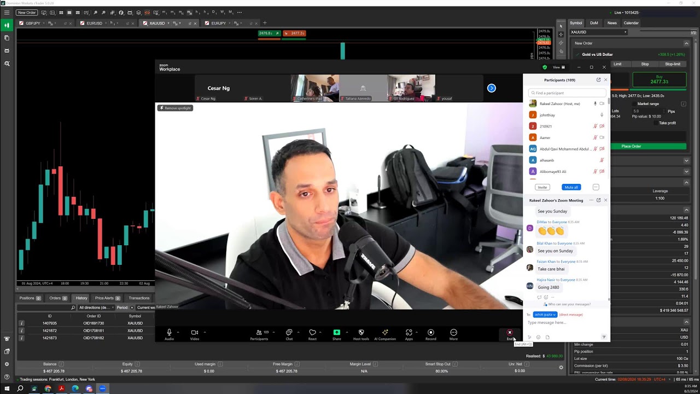This screenshot has height=394, width=700.
Task: Click the Zoom Audio microphone icon
Action: pos(169,332)
